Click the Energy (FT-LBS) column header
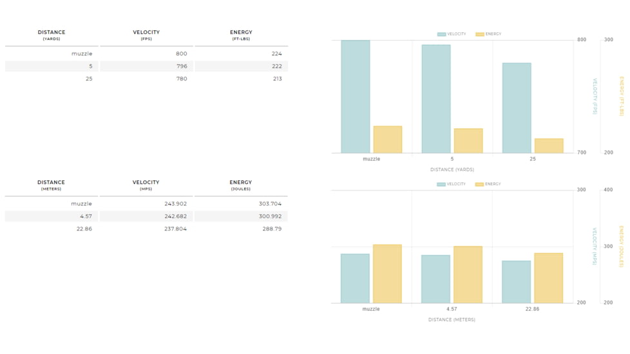This screenshot has width=630, height=354. (241, 35)
